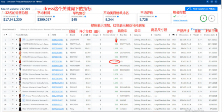
Task: Expand row 7 MEROKEETY product details
Action: [16, 65]
